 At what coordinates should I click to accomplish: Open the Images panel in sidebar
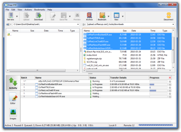point(13,114)
